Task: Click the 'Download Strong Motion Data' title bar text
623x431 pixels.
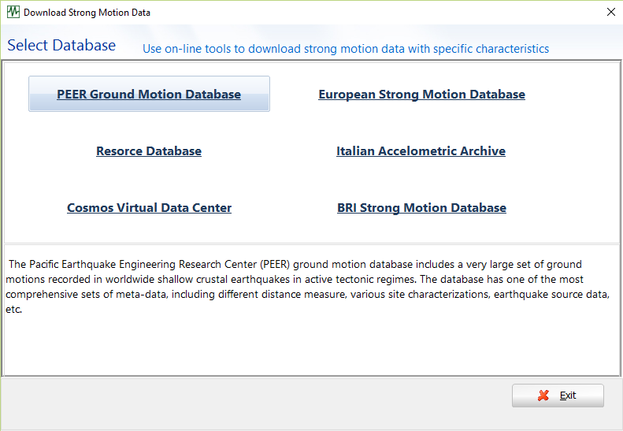Action: coord(87,13)
